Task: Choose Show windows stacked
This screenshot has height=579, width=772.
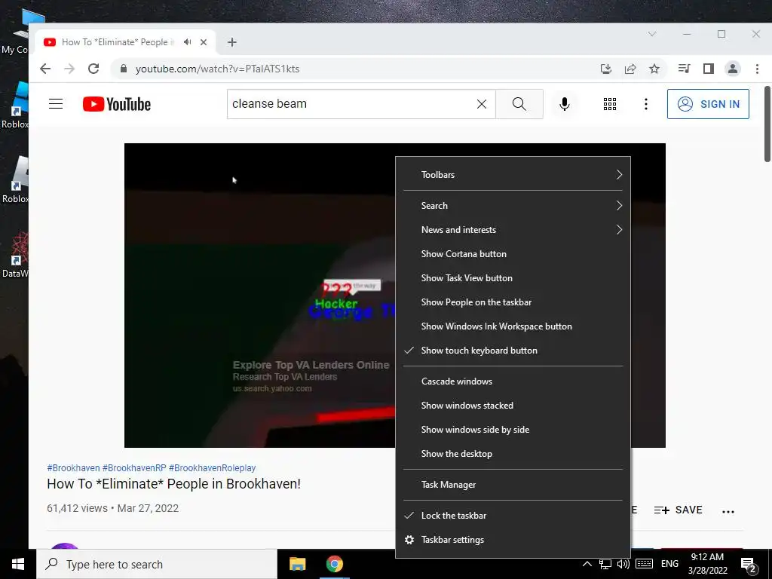Action: [x=513, y=406]
